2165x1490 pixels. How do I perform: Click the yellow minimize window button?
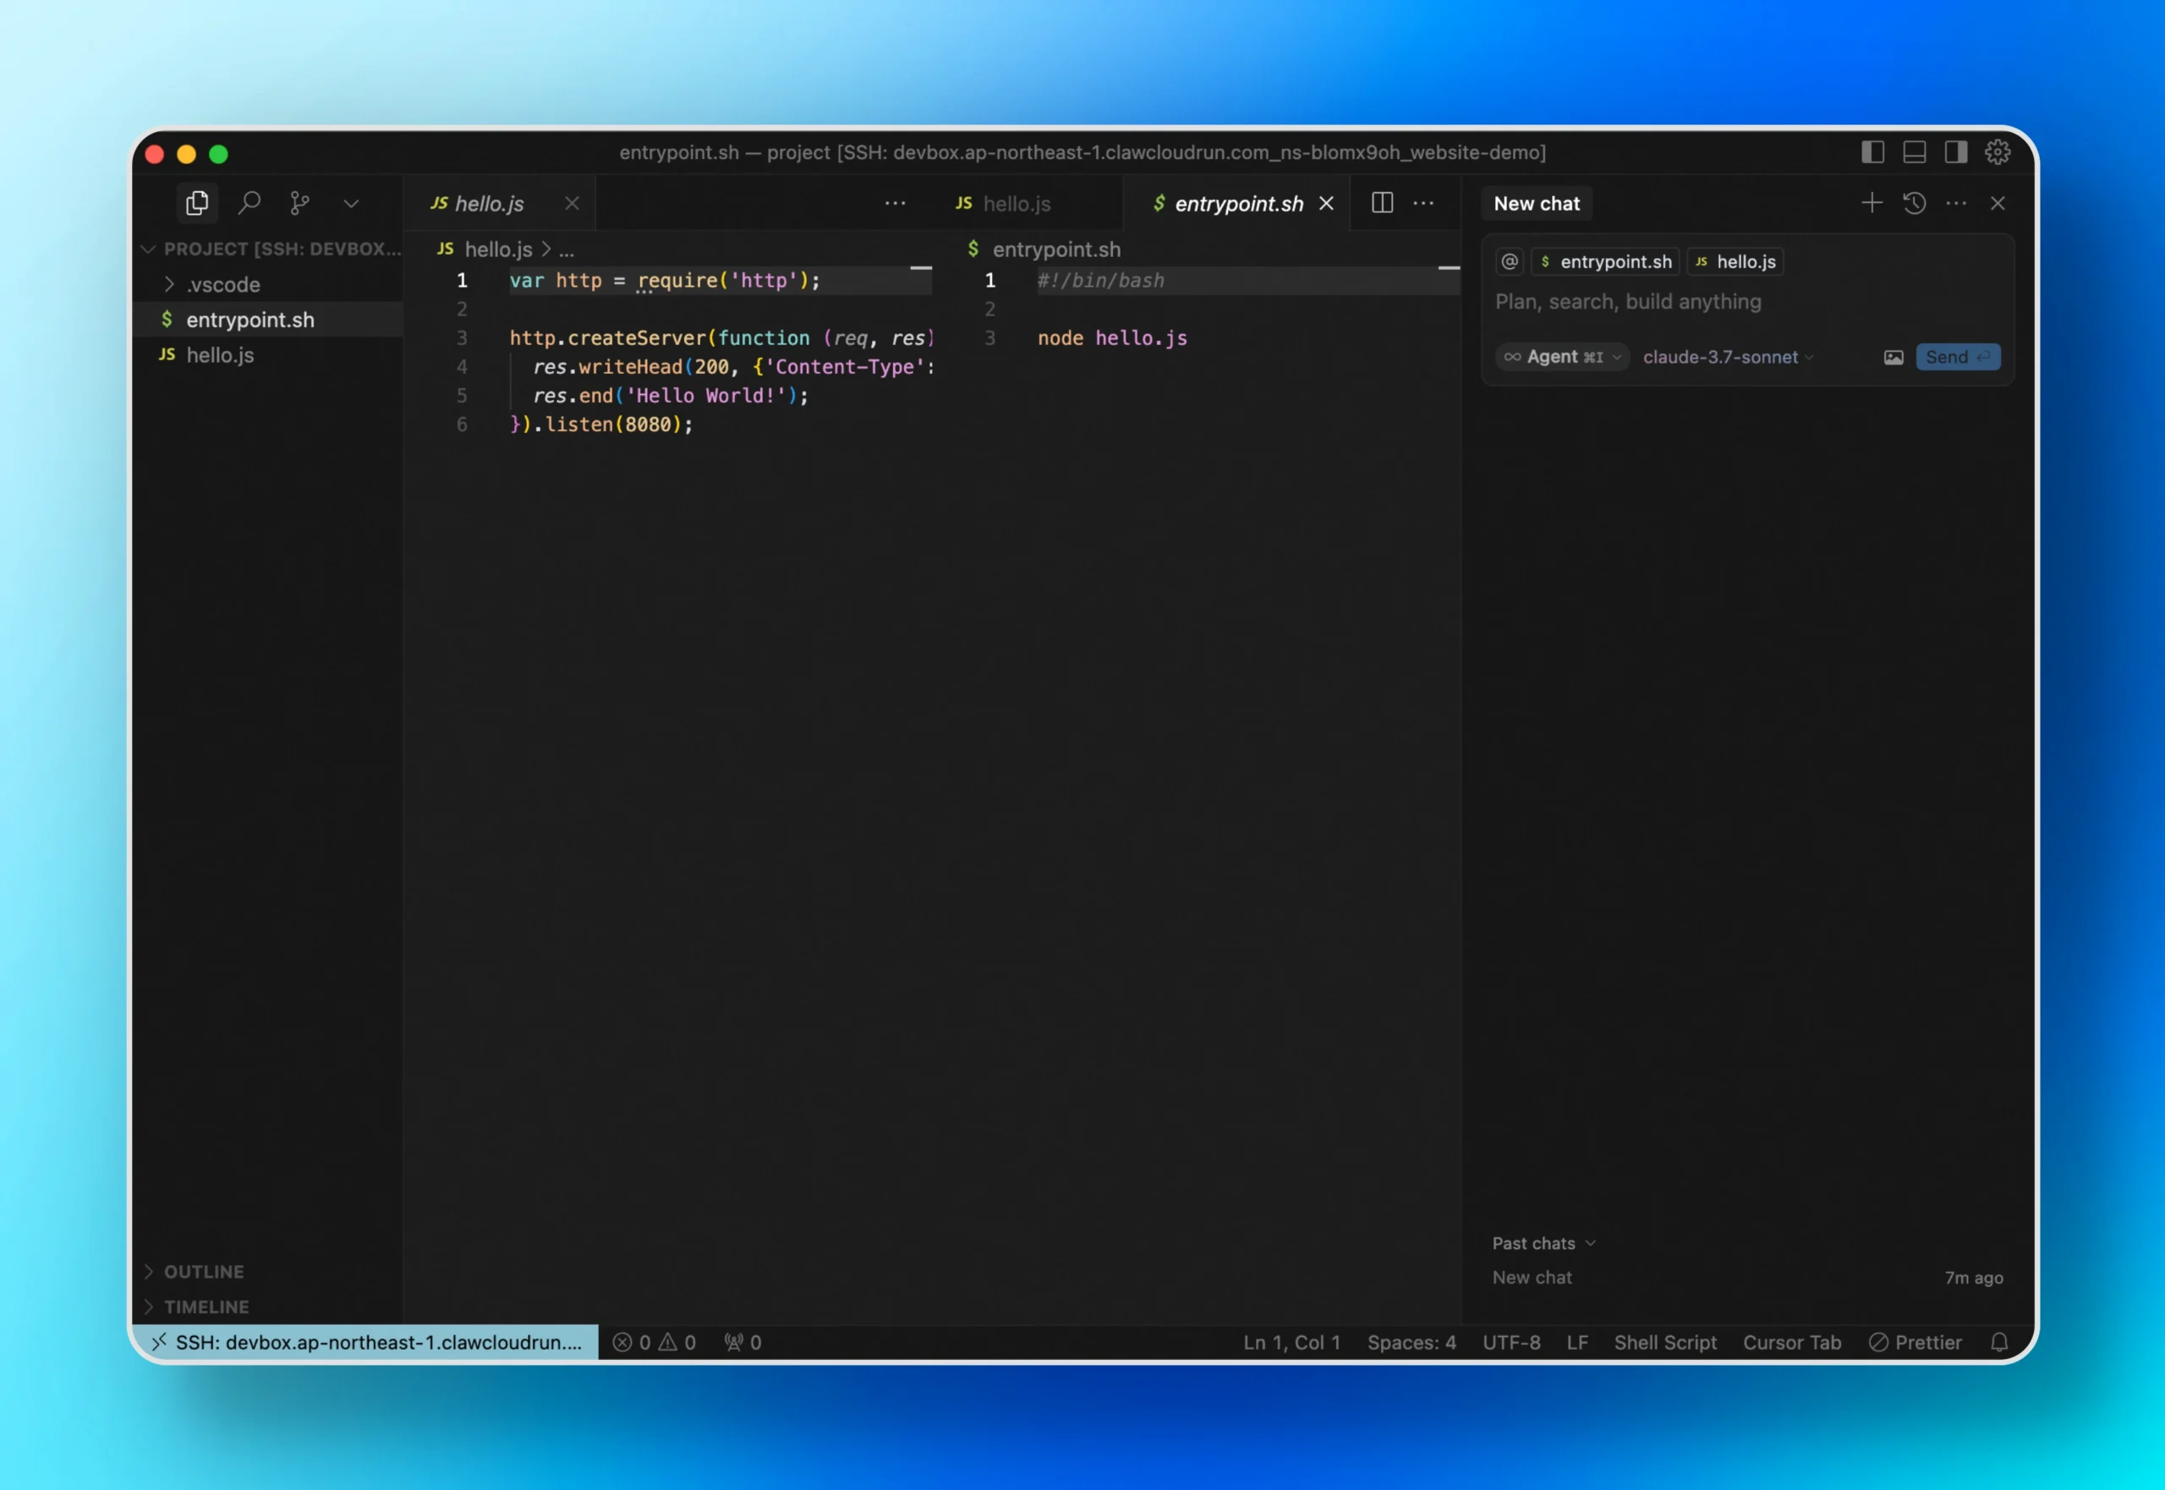point(187,154)
